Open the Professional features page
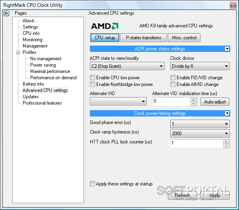239x210 pixels. (42, 103)
